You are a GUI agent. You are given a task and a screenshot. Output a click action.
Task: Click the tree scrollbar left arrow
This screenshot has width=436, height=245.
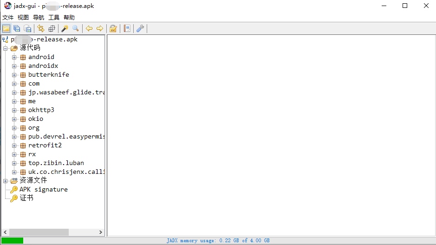tap(5, 232)
